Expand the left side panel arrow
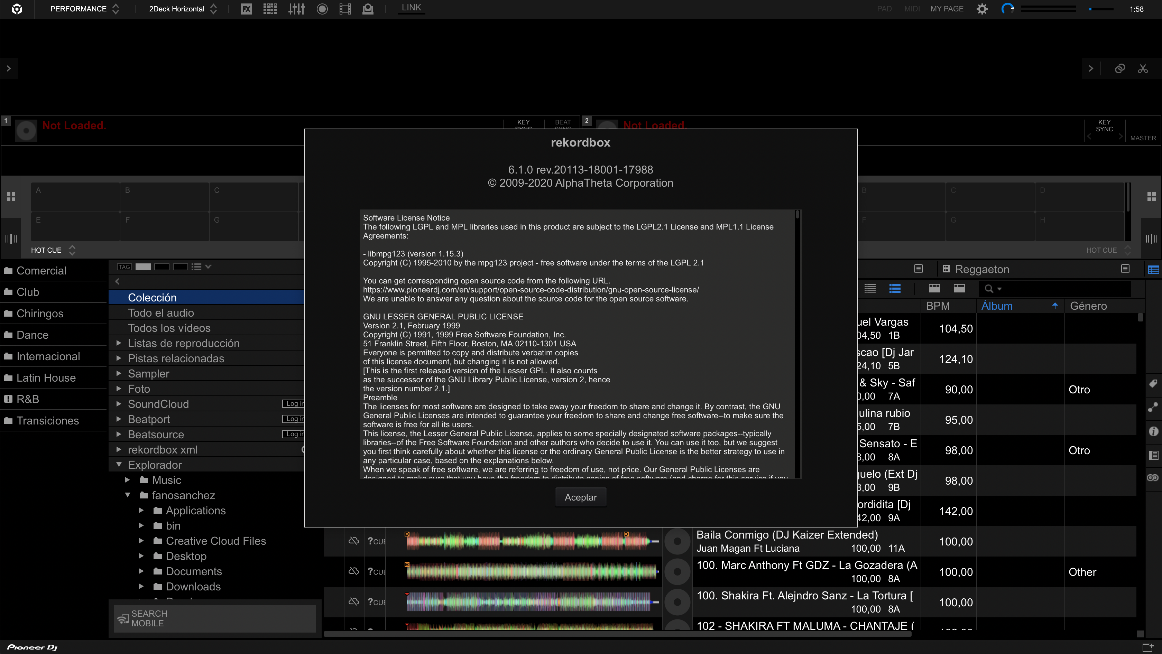 (9, 68)
